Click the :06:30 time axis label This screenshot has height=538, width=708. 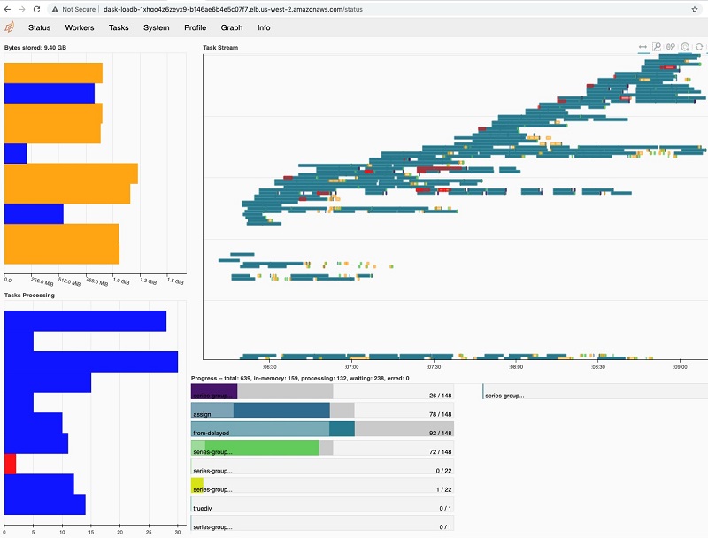[270, 367]
